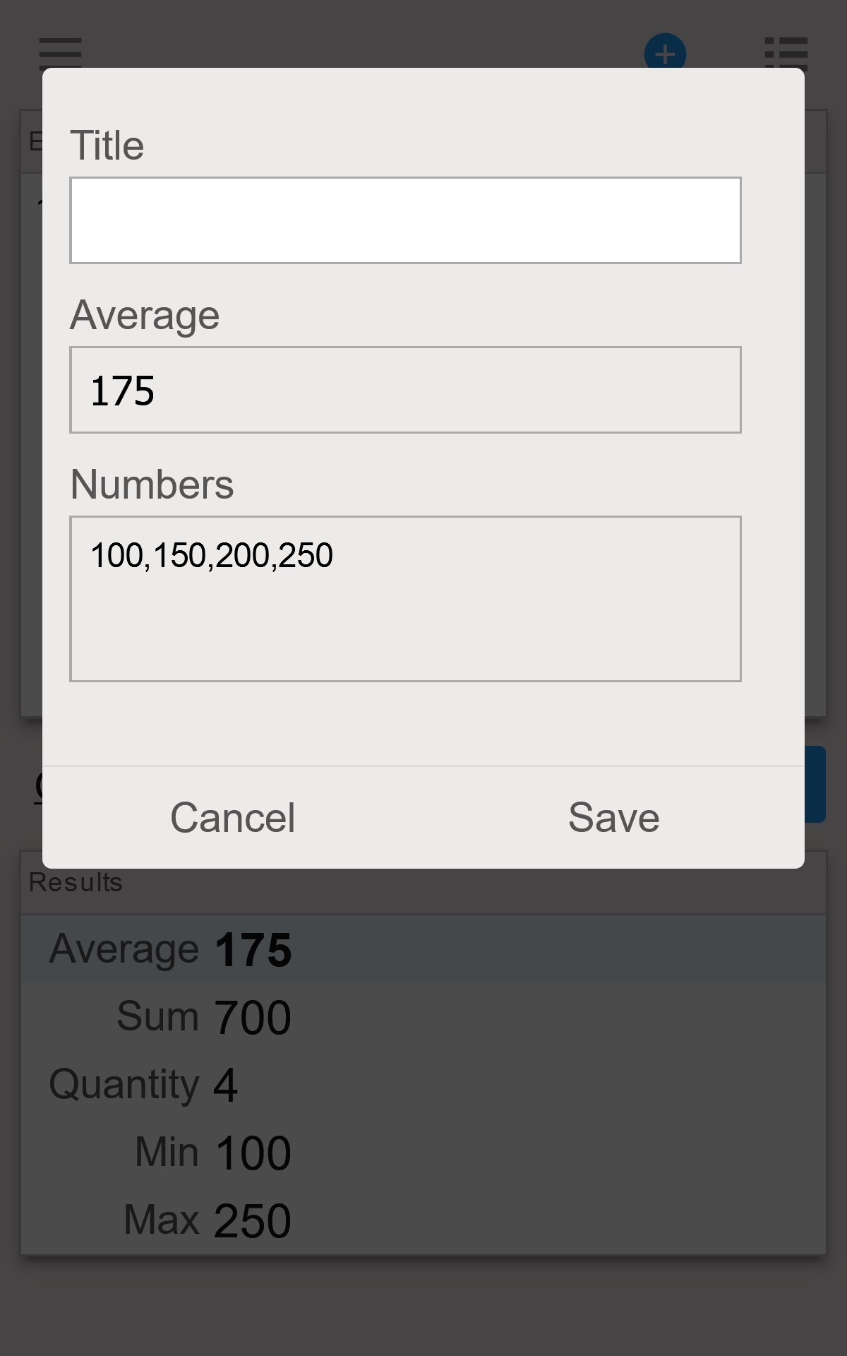
Task: Click the Average label in dialog
Action: (x=145, y=315)
